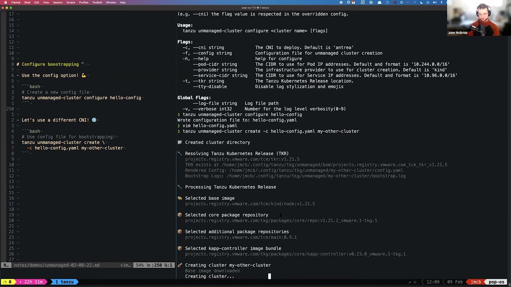Open the Session menu
Screen dimensions: 511x287
point(57,2)
